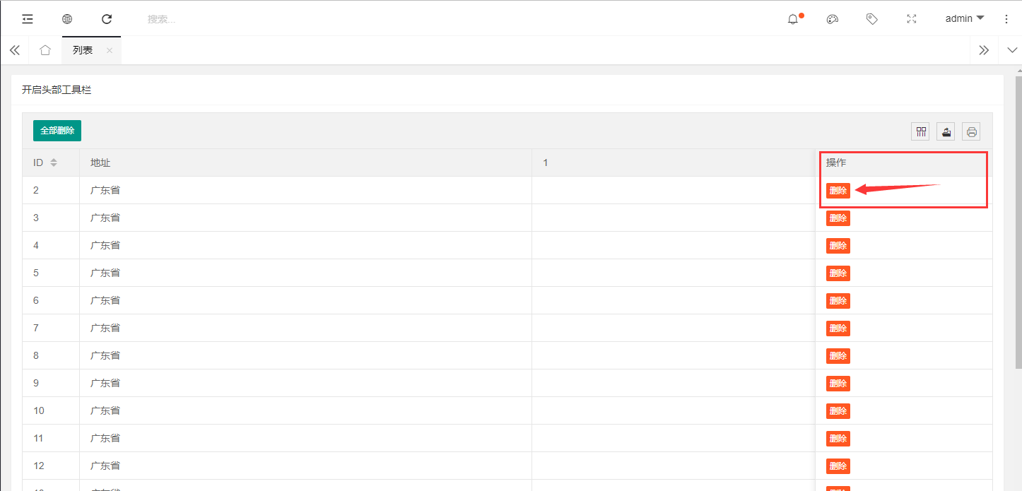Collapse the side menu with the hamburger icon
The width and height of the screenshot is (1022, 491).
[28, 19]
